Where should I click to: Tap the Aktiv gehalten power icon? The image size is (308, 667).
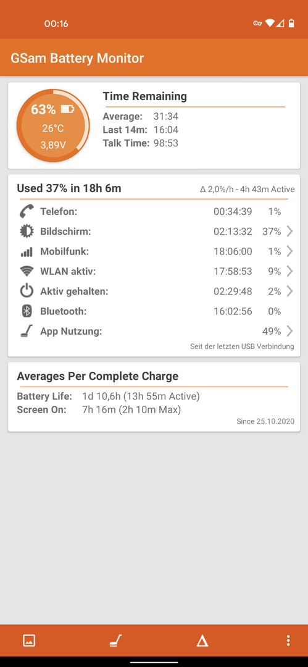point(27,292)
